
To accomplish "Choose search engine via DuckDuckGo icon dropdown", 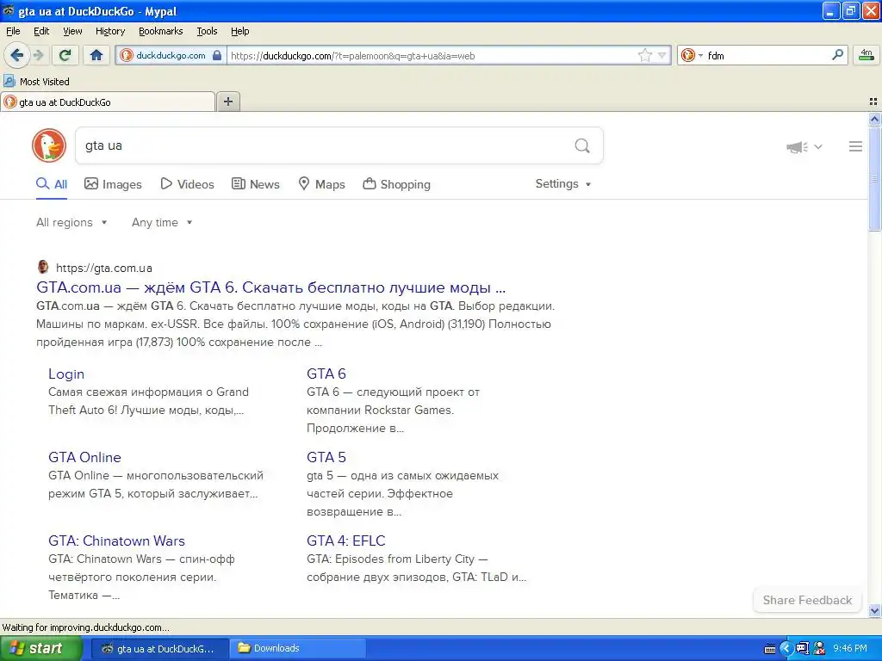I will [692, 55].
